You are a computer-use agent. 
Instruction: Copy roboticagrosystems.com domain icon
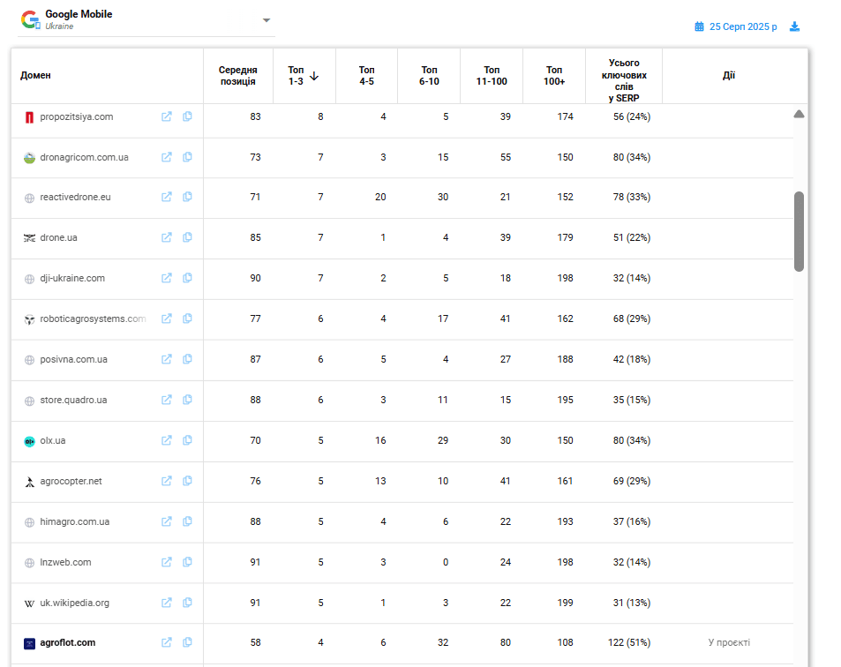point(187,319)
